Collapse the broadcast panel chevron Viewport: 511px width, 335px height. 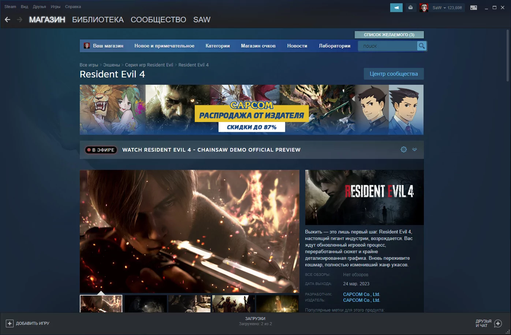[414, 149]
